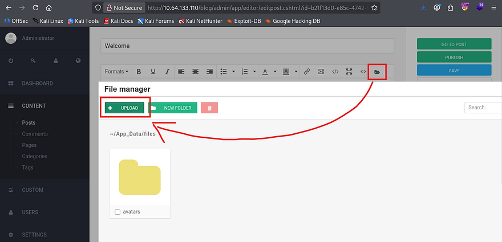Expand the text color dropdown arrow
Image resolution: width=502 pixels, height=242 pixels.
[274, 72]
